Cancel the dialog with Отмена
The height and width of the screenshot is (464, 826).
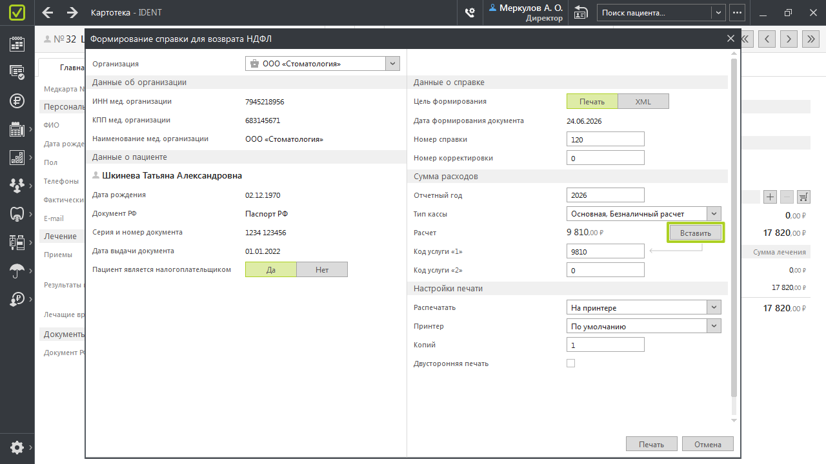click(708, 444)
